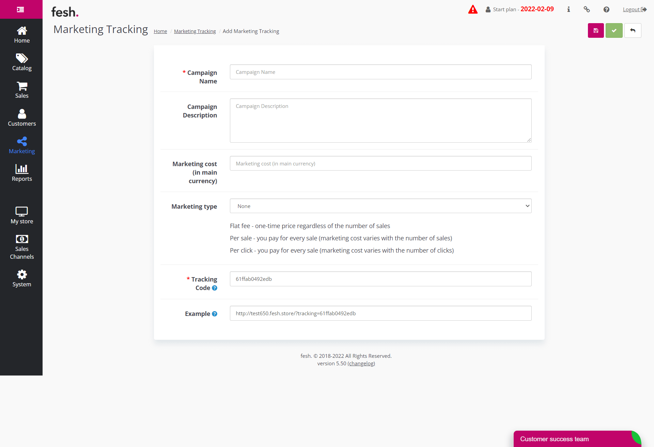This screenshot has height=447, width=654.
Task: Click Tracking Code help tooltip icon
Action: (215, 288)
